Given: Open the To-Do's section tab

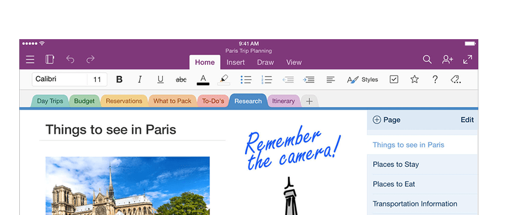Looking at the screenshot, I should pyautogui.click(x=213, y=101).
